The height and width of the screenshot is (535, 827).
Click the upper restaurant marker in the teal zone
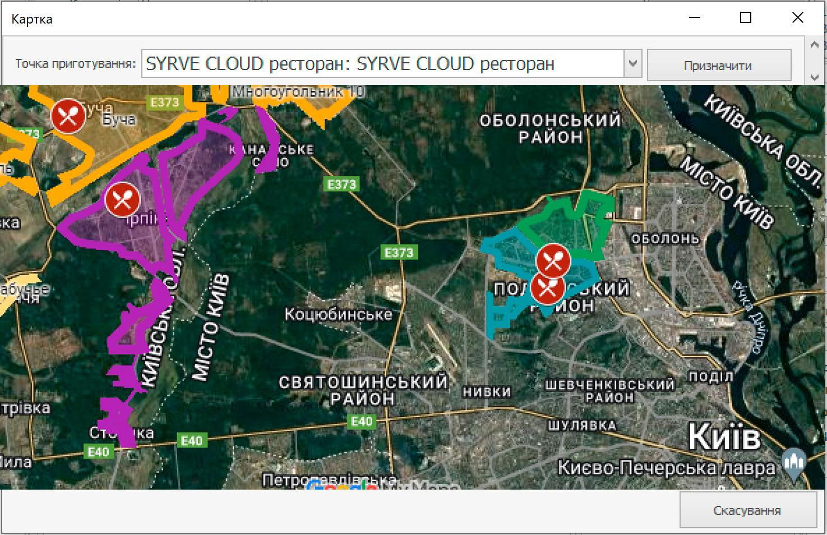(553, 260)
